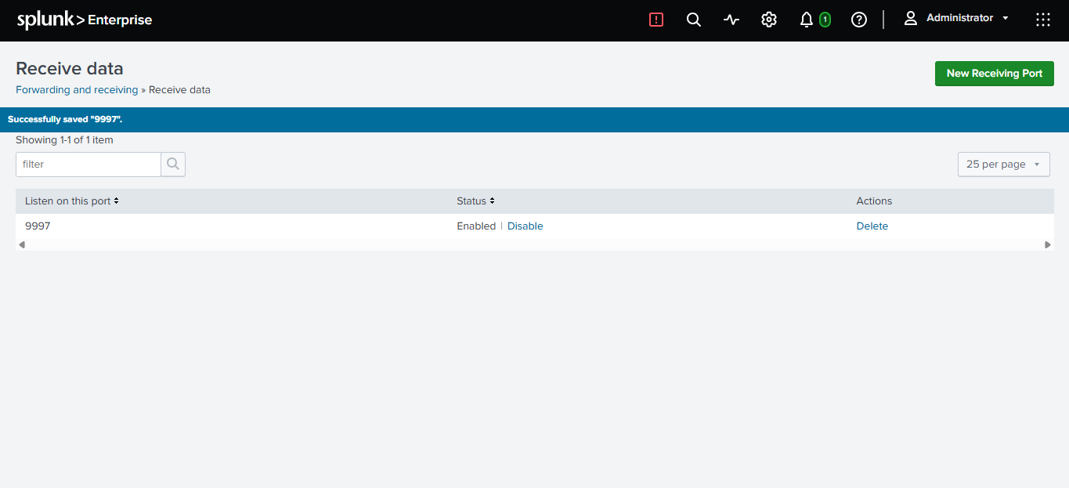Click the left arrow of horizontal scrollbar
The image size is (1069, 488).
[22, 245]
